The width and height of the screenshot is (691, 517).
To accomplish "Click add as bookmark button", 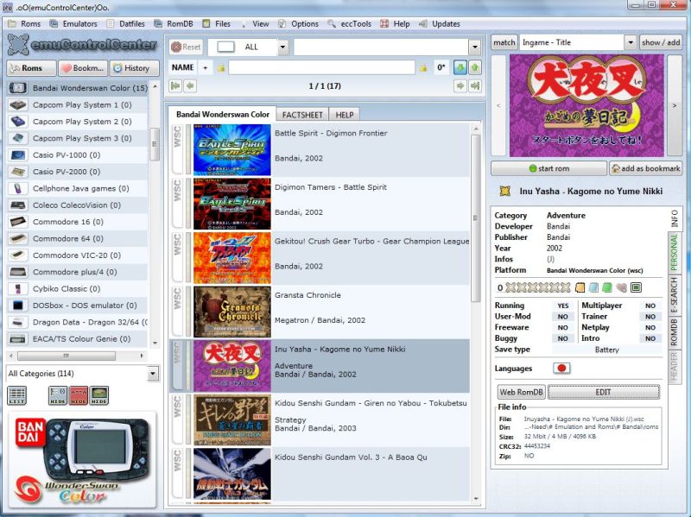I will click(x=645, y=168).
